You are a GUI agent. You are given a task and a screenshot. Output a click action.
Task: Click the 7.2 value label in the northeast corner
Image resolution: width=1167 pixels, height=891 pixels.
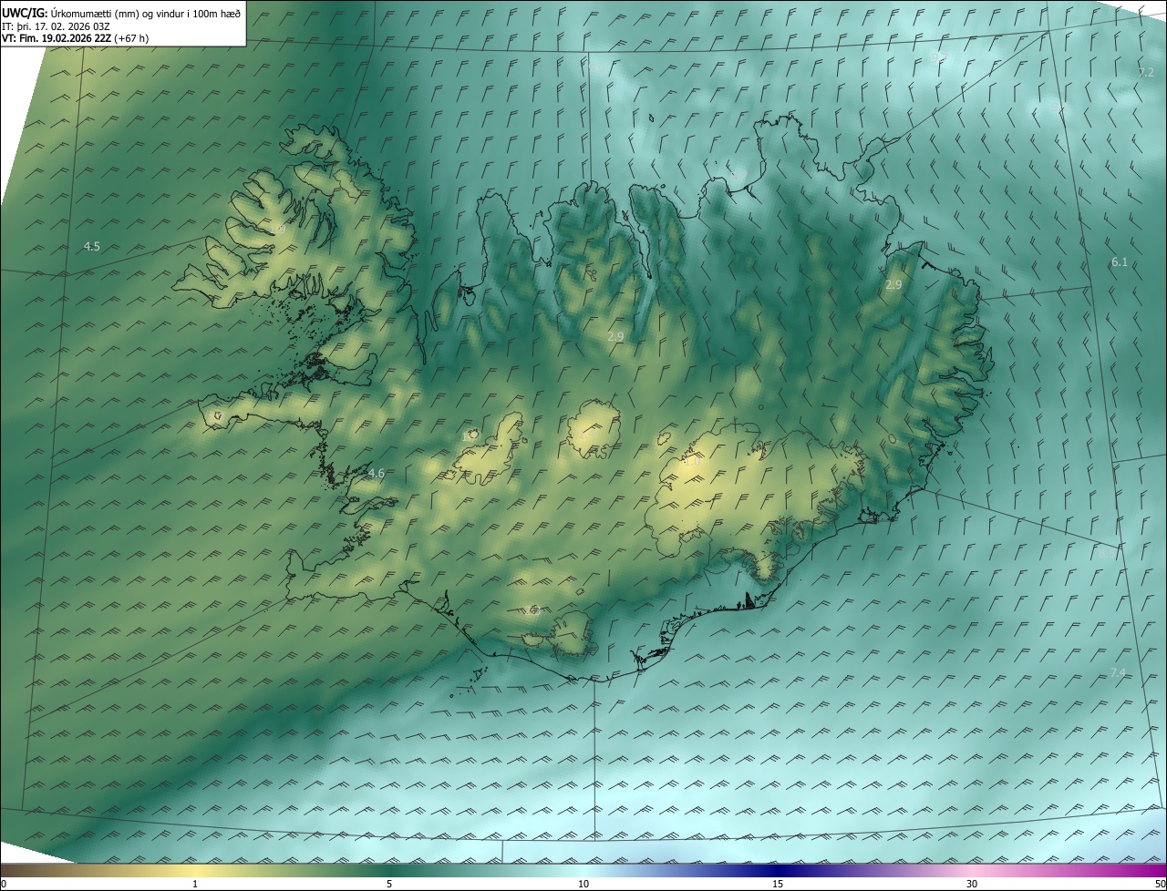coord(1146,72)
